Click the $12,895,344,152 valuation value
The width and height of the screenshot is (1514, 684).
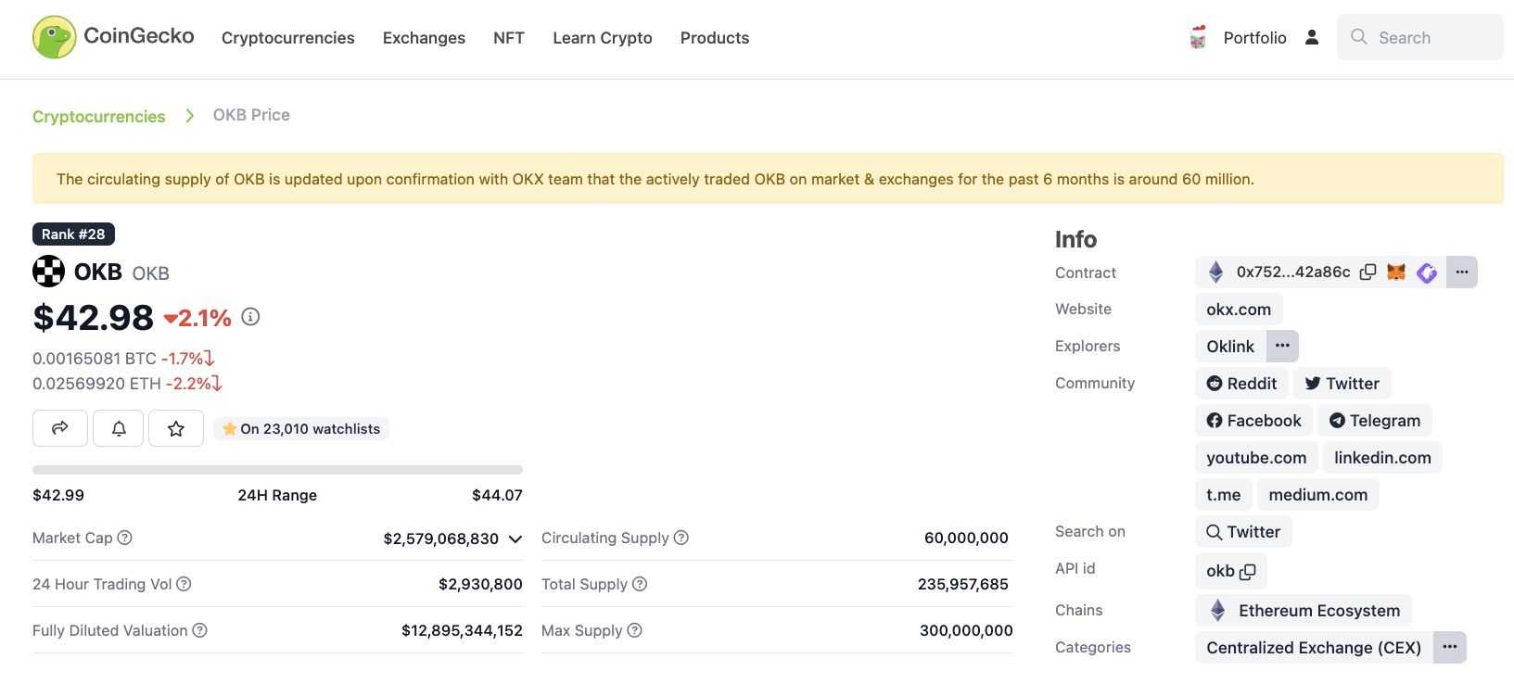(x=462, y=630)
